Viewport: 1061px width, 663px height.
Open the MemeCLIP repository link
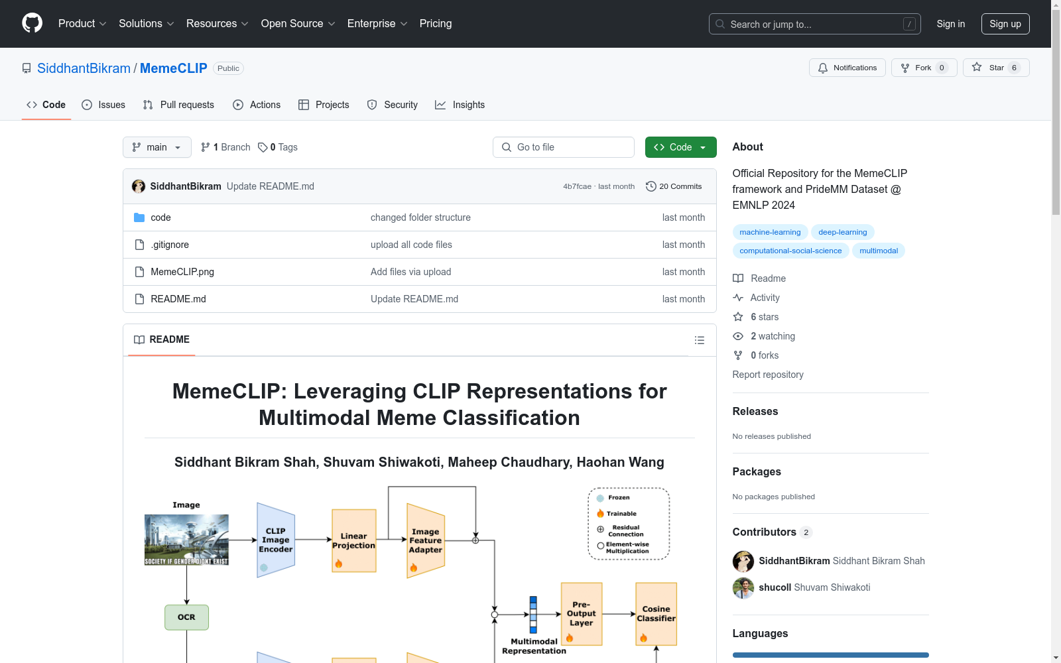(x=174, y=68)
